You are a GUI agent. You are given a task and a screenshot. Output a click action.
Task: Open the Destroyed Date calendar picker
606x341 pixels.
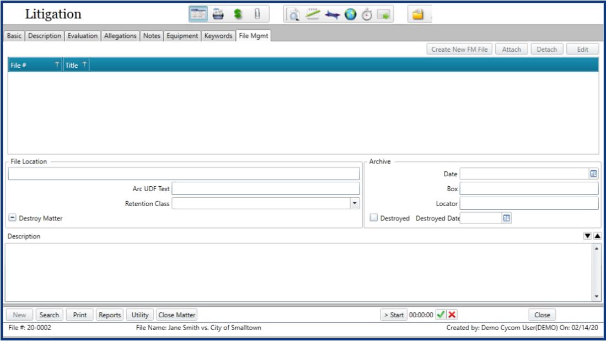coord(506,218)
